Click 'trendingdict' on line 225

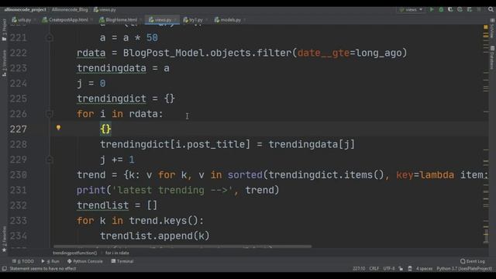click(x=112, y=98)
